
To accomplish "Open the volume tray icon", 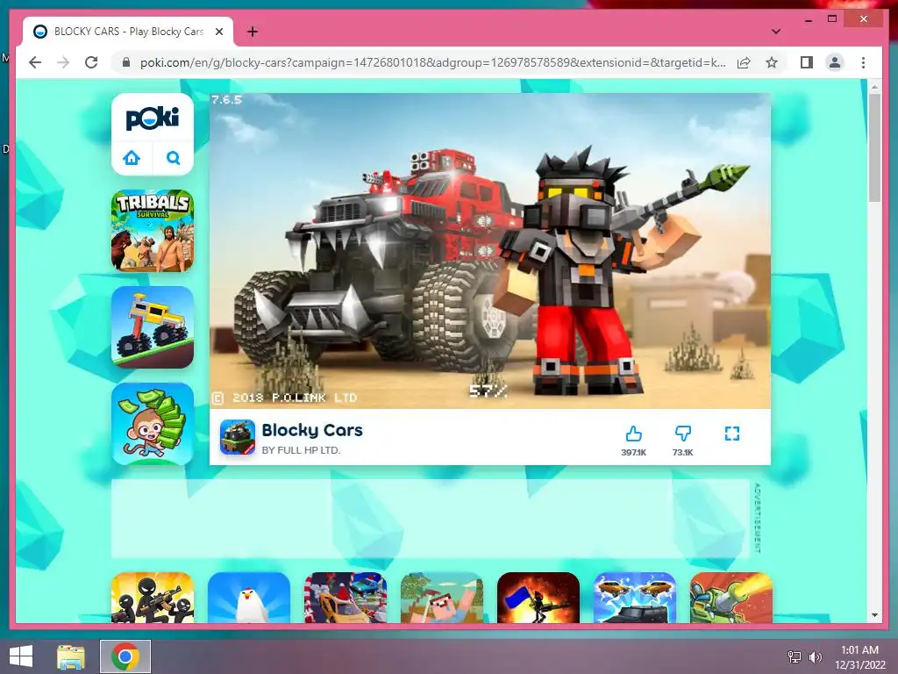I will (815, 656).
